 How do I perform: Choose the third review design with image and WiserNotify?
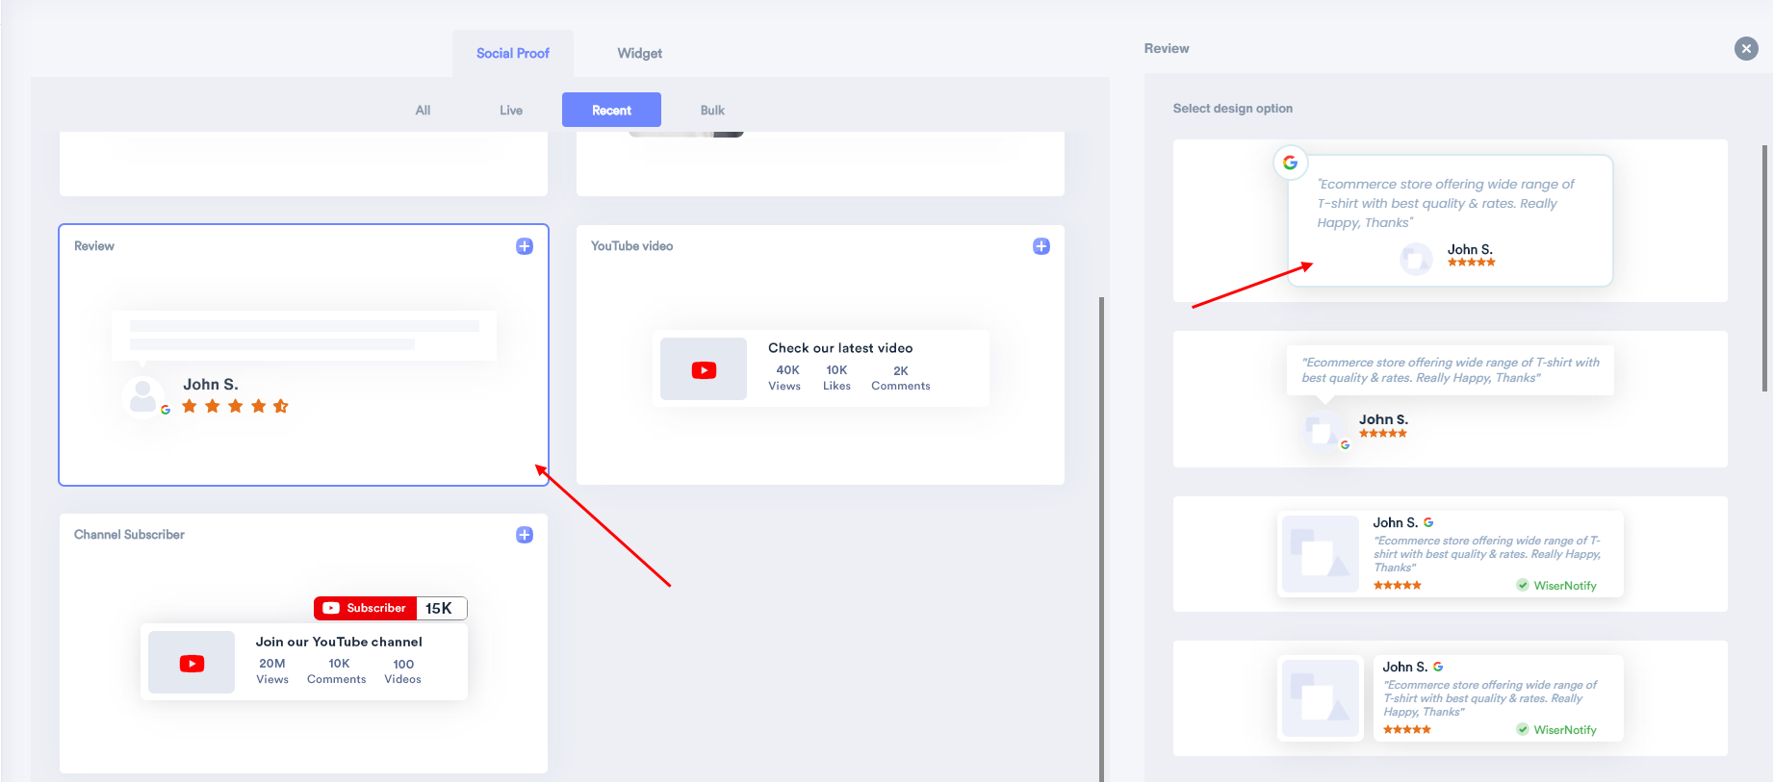coord(1450,554)
